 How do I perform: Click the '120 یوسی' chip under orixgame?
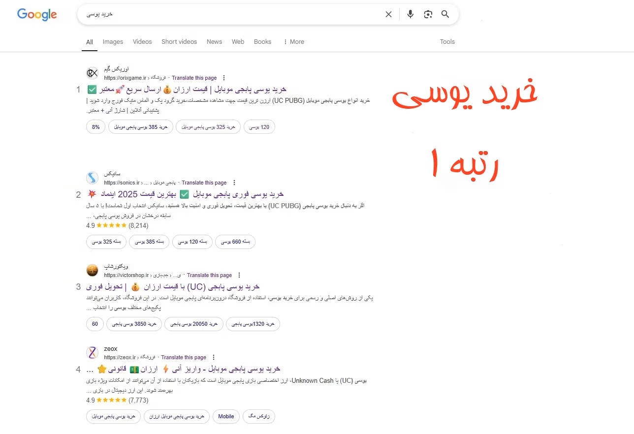(259, 127)
